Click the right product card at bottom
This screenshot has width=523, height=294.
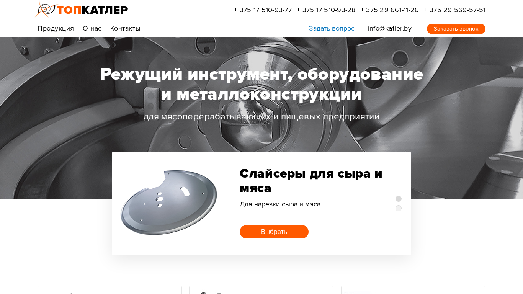click(413, 290)
